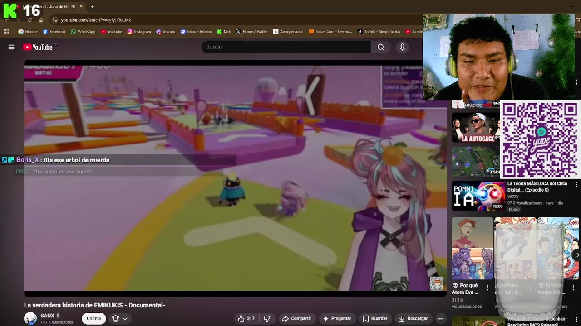
Task: Focus the Buscar search field
Action: tap(286, 47)
